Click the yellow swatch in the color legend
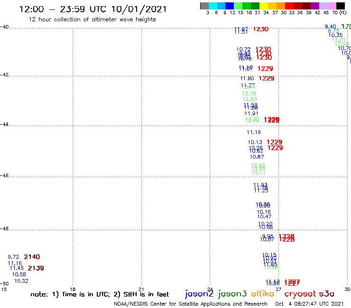Screen dimensions: 351x308 tap(264, 6)
